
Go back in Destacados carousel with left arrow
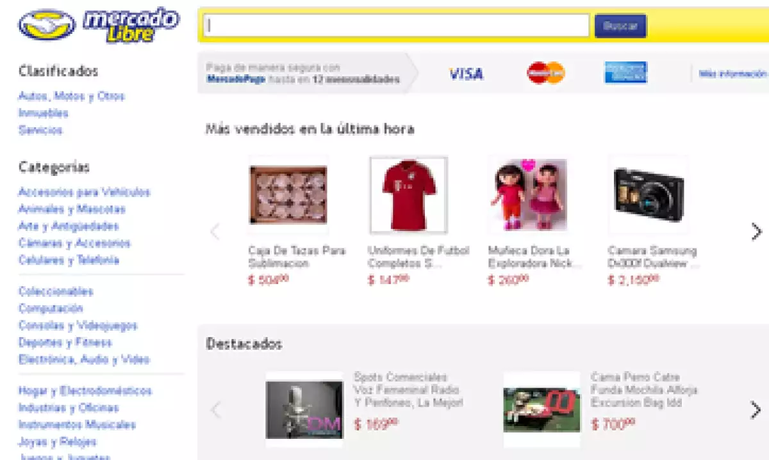coord(216,410)
